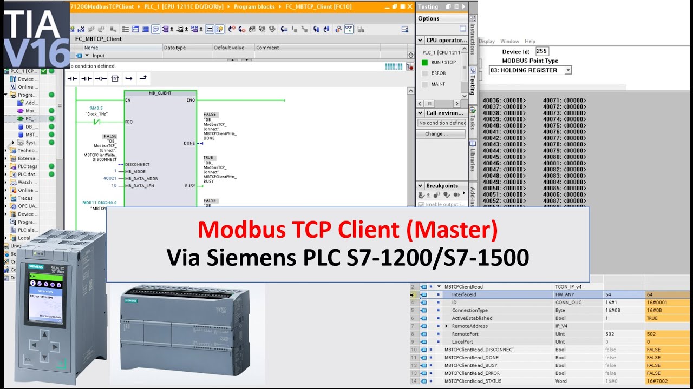
Task: Click the expand interface icon at toolbar right
Action: point(404,29)
